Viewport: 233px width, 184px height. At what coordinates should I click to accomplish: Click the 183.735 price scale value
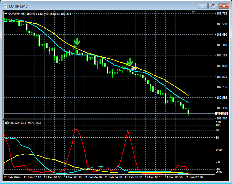tap(222, 14)
